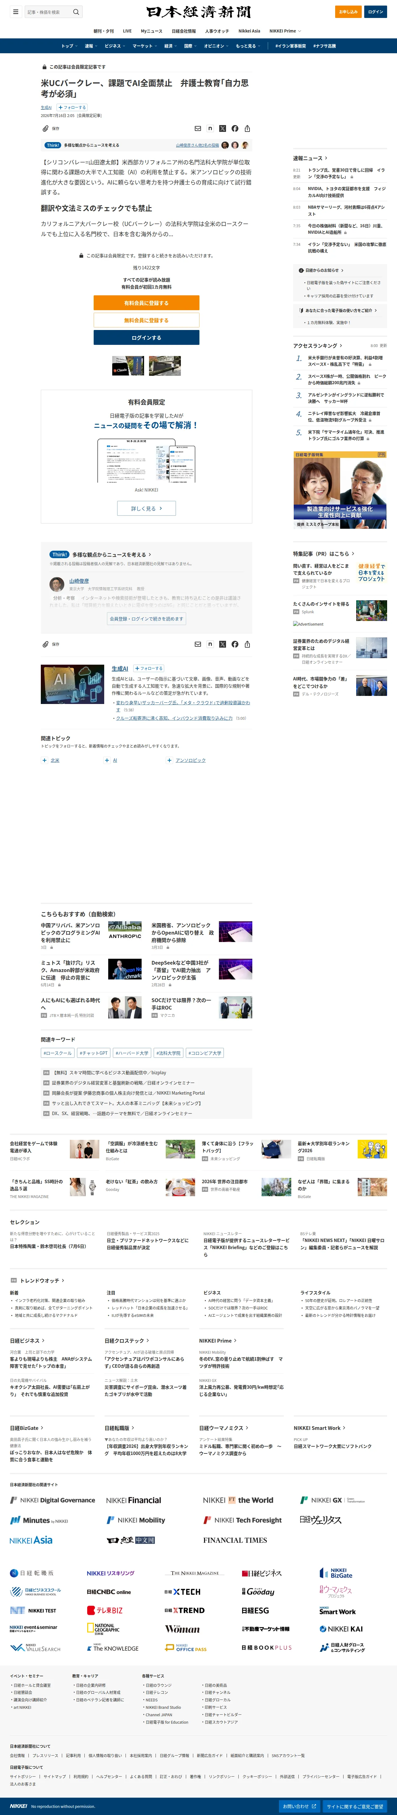Follow the 北米 topic with its plus icon
Screen dimensions: 397x1815
point(44,760)
